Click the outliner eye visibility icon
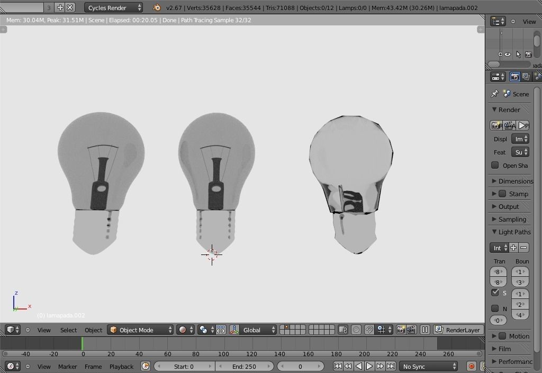This screenshot has width=542, height=373. point(508,54)
